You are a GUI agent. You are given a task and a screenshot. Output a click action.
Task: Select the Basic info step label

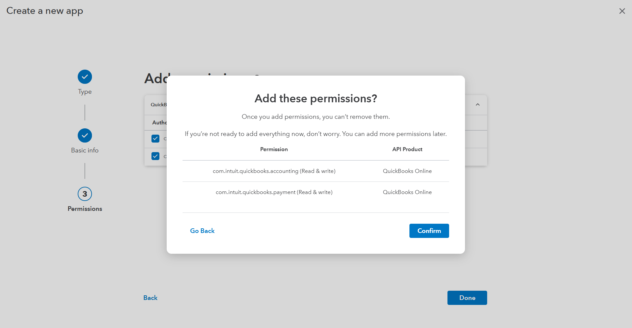(x=85, y=150)
